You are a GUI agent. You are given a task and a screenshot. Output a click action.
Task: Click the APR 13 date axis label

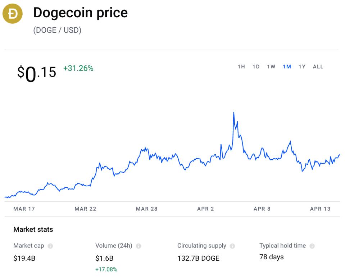pos(320,209)
